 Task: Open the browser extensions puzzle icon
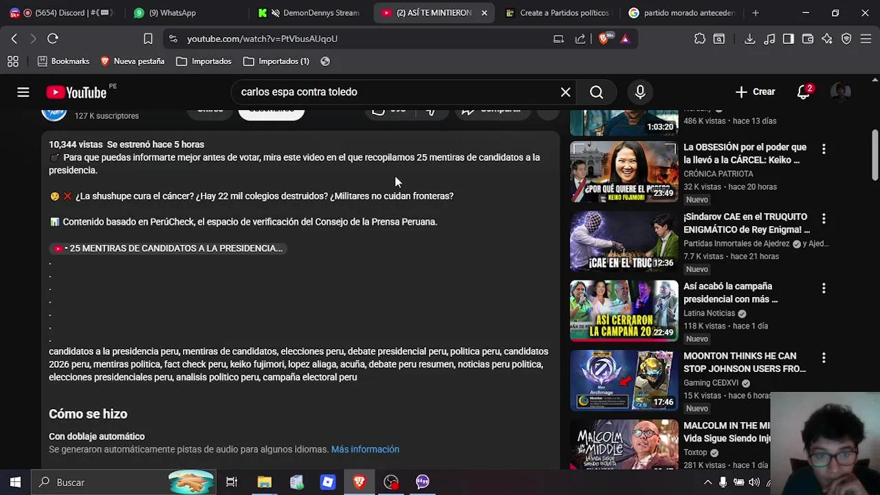[700, 39]
